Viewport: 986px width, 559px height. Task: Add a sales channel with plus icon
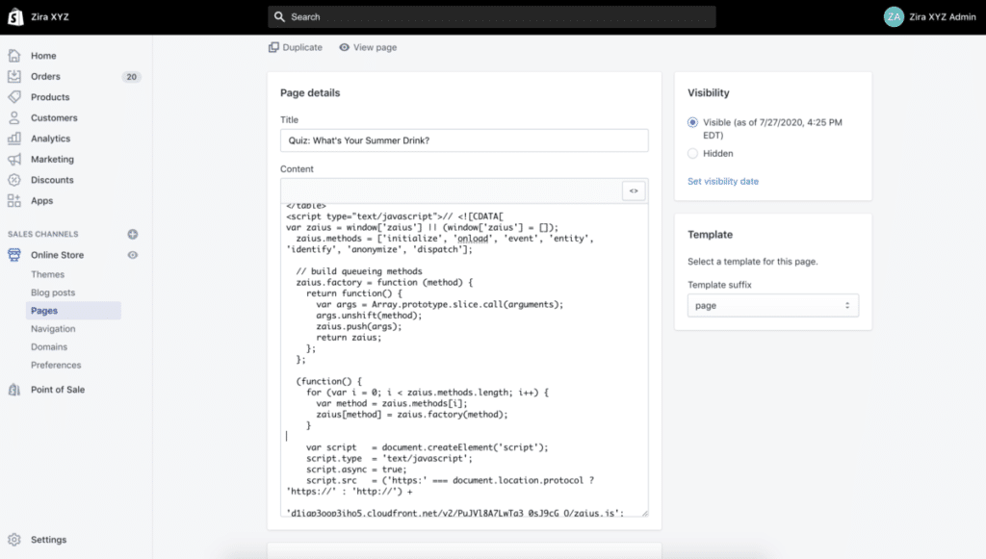pos(133,234)
